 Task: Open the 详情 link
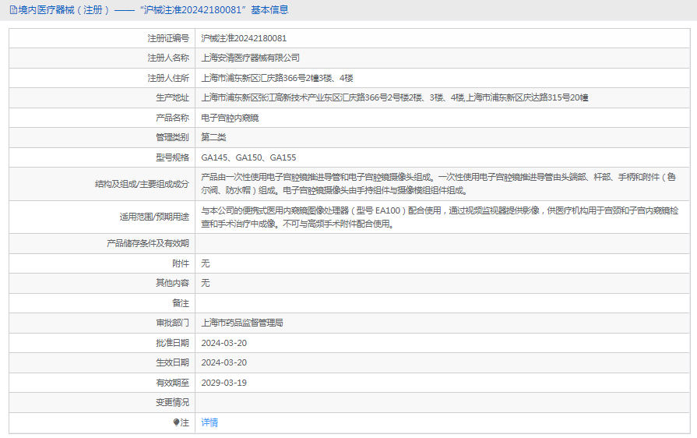209,422
